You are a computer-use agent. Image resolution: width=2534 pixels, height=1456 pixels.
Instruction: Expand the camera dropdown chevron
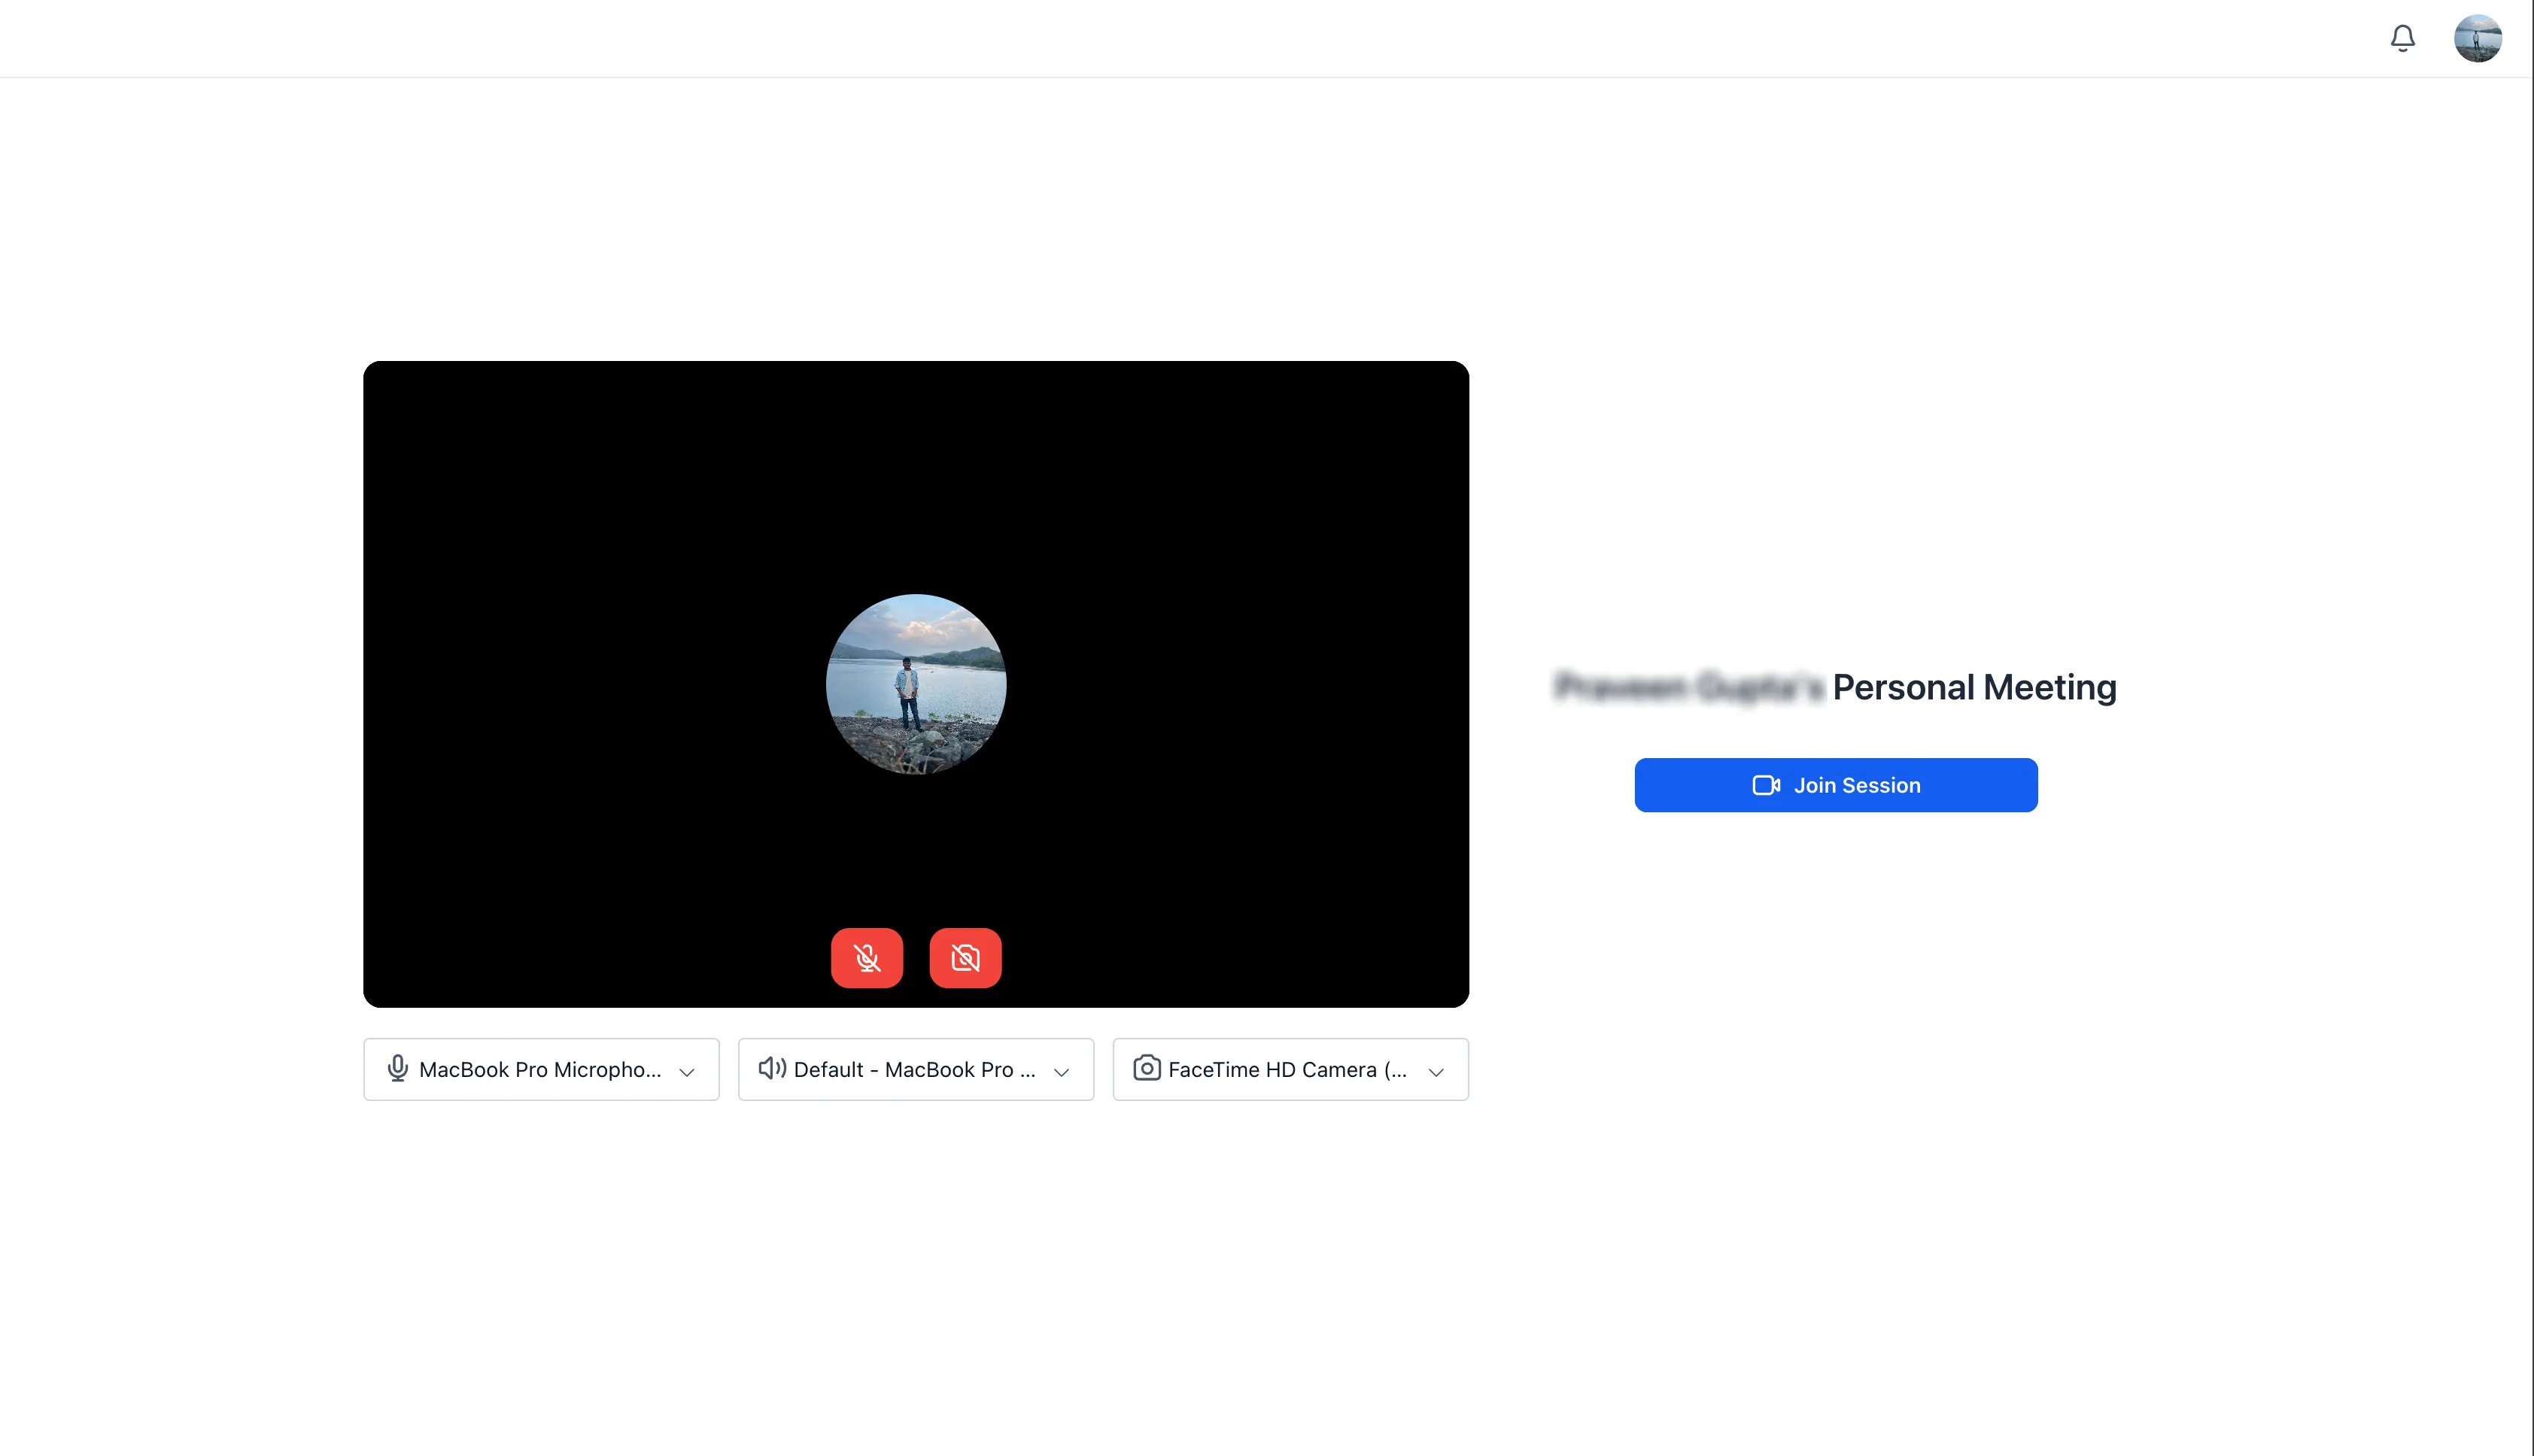pos(1436,1072)
